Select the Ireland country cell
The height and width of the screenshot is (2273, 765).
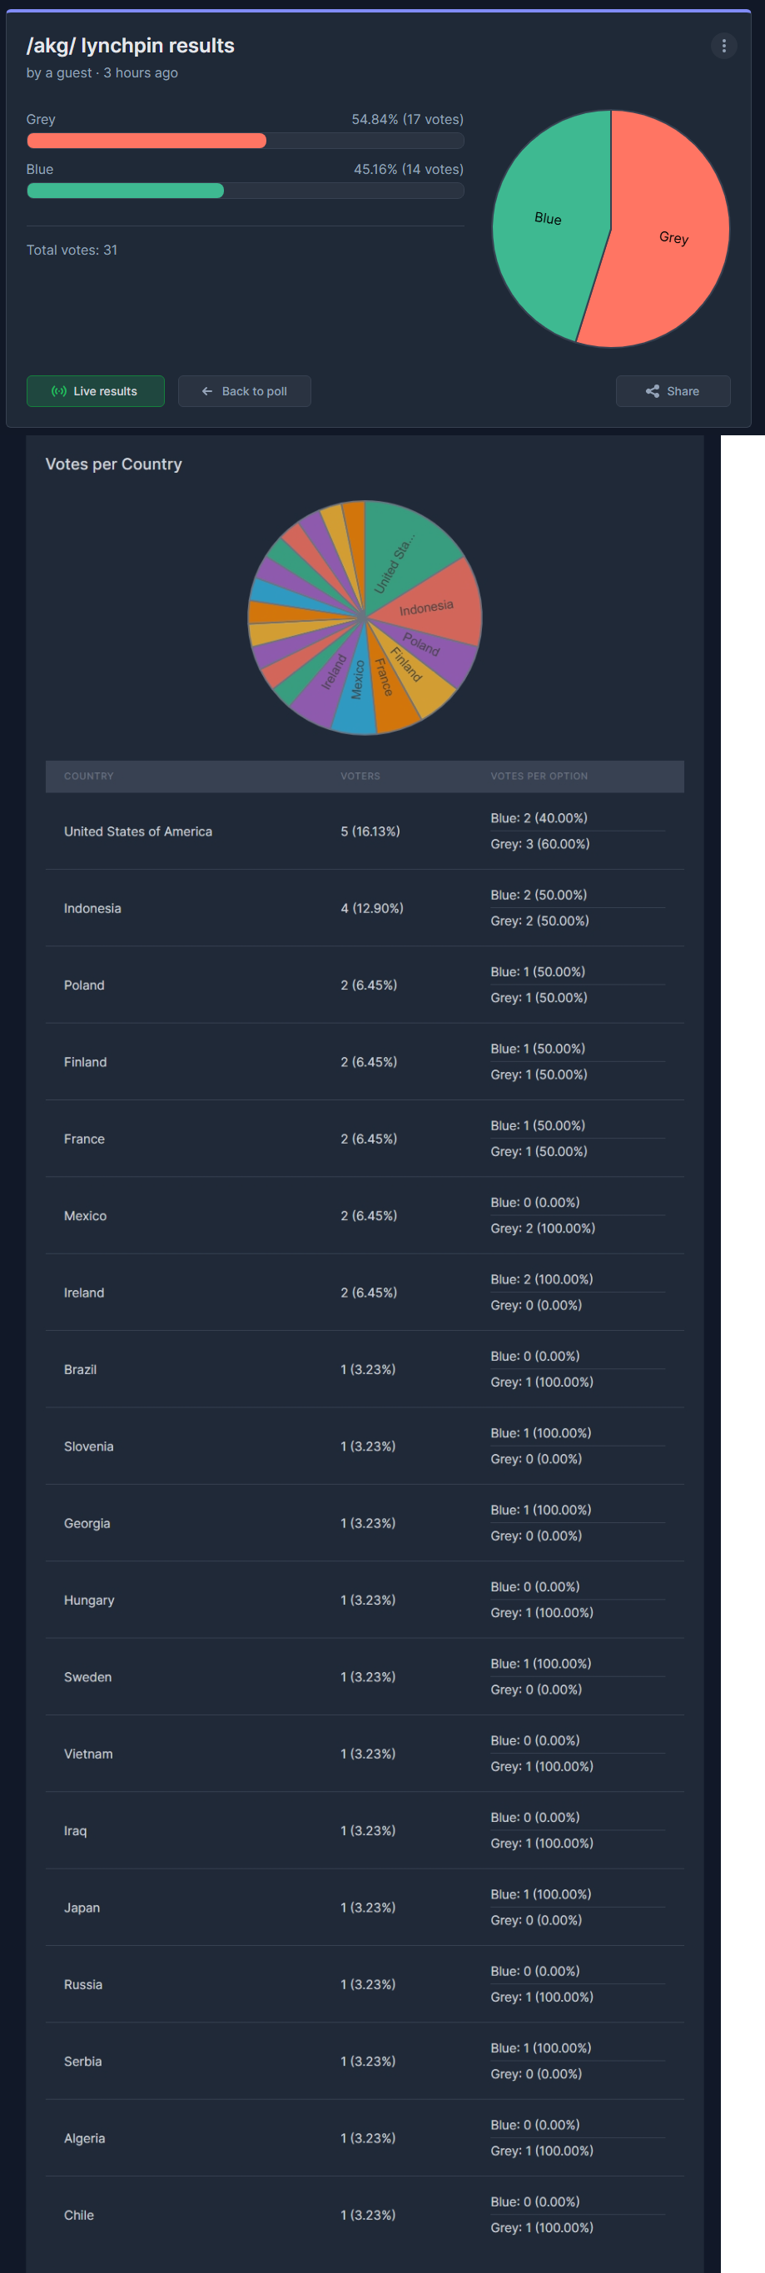(84, 1292)
